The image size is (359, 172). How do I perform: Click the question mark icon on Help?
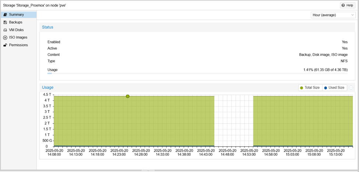click(343, 6)
